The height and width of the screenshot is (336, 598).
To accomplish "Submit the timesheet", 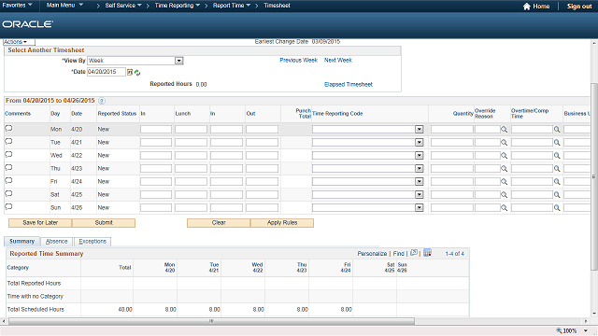I will coord(104,223).
